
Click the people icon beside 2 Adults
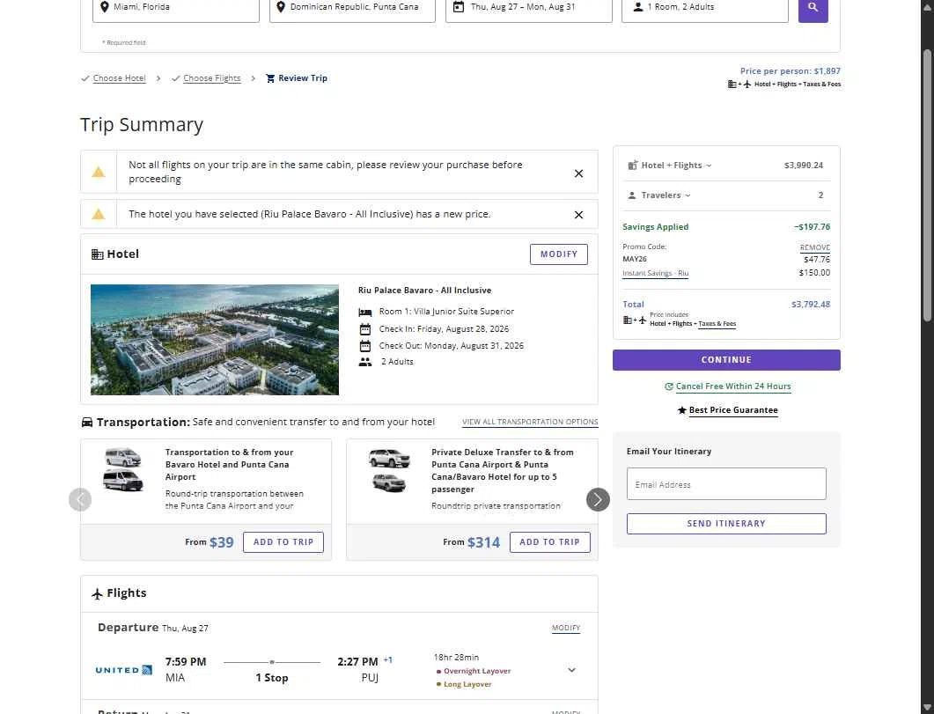click(x=365, y=362)
